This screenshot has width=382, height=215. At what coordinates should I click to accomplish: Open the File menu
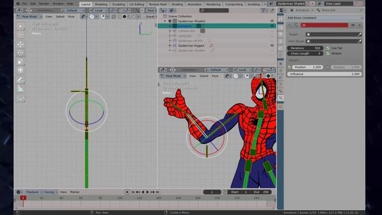pyautogui.click(x=24, y=4)
